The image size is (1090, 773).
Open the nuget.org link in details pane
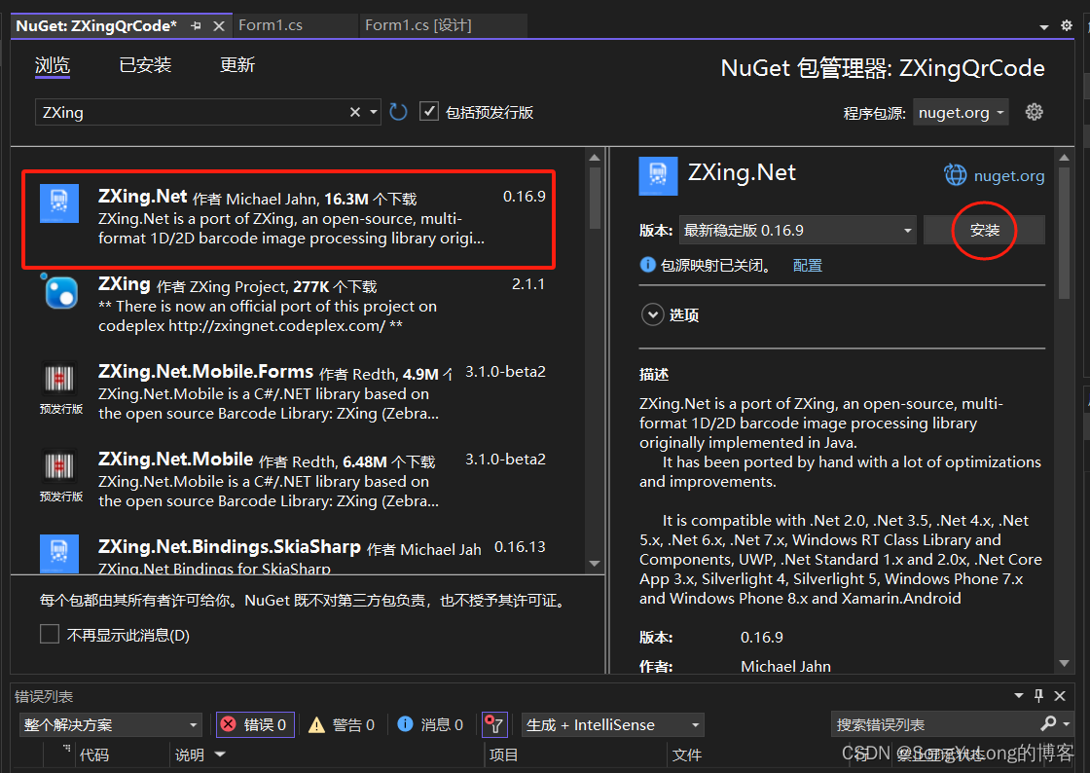coord(1008,176)
